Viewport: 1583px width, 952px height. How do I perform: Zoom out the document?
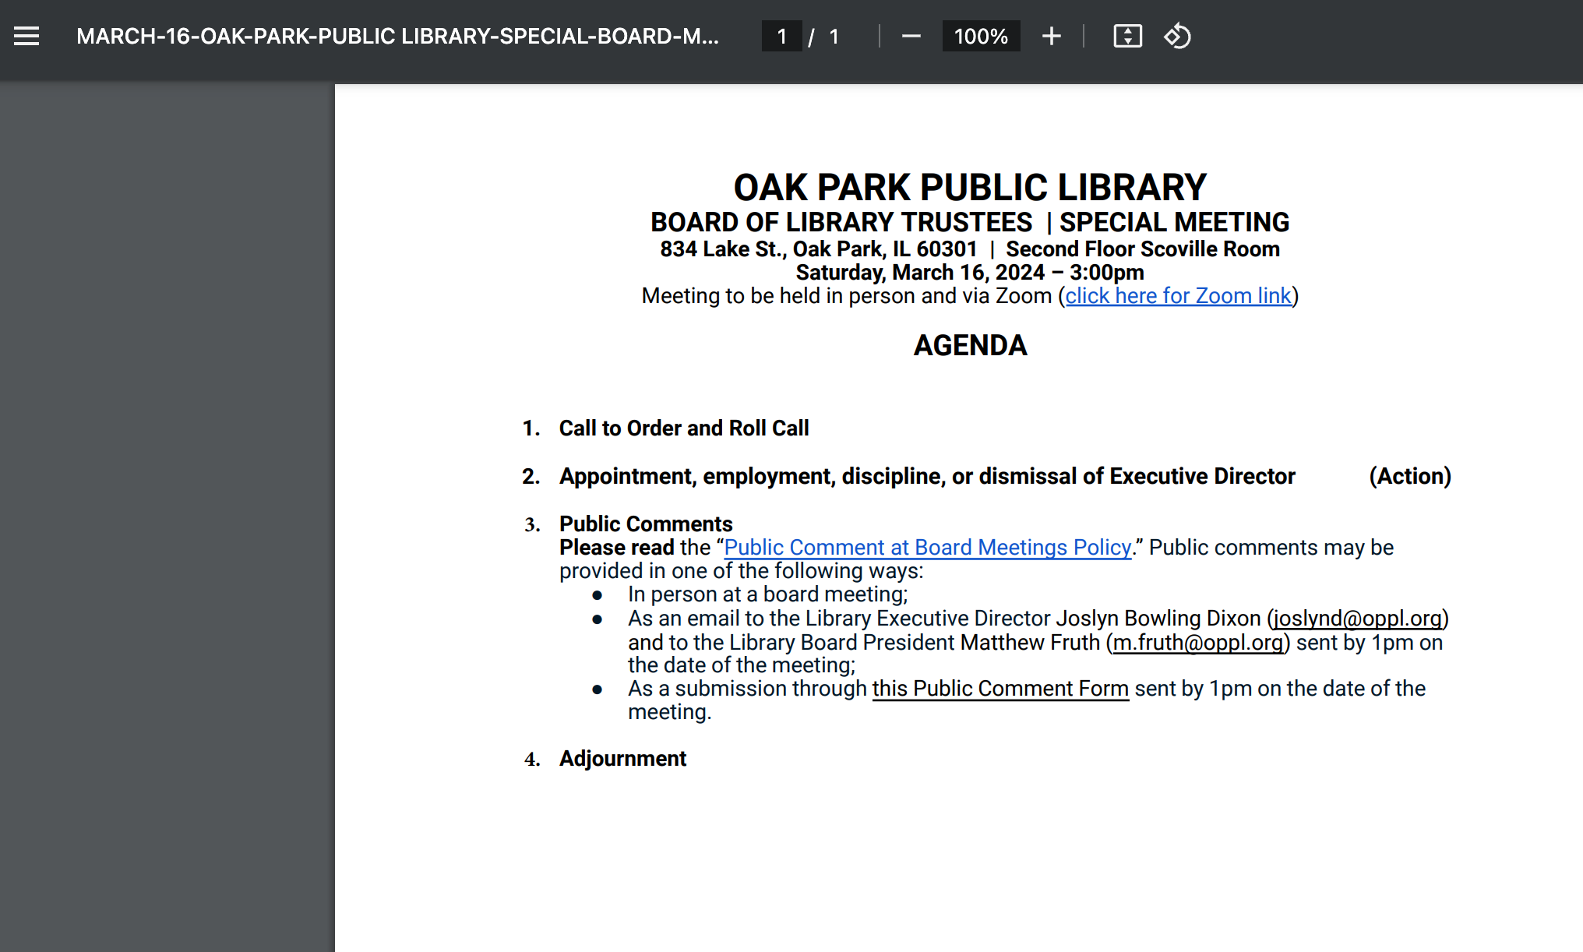coord(910,36)
